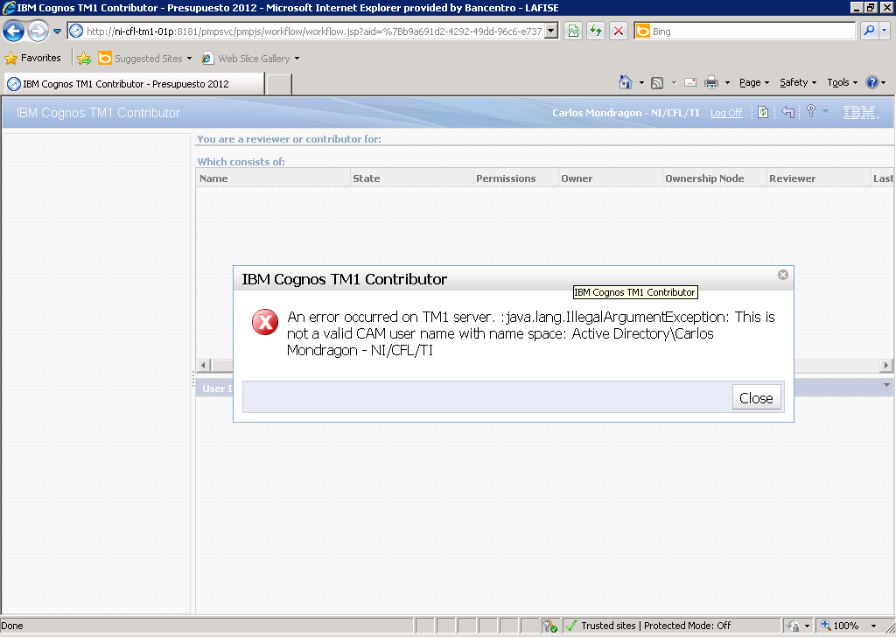
Task: Click the IE Back navigation button
Action: (14, 31)
